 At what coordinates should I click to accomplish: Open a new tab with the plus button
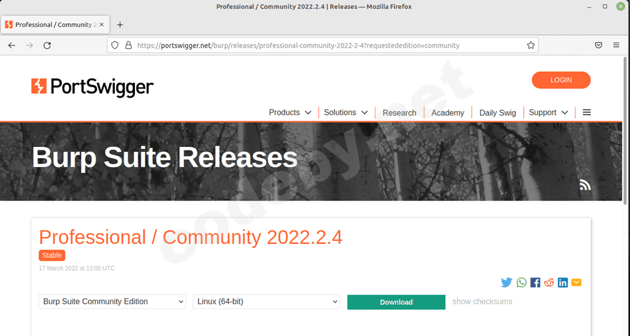(x=120, y=25)
